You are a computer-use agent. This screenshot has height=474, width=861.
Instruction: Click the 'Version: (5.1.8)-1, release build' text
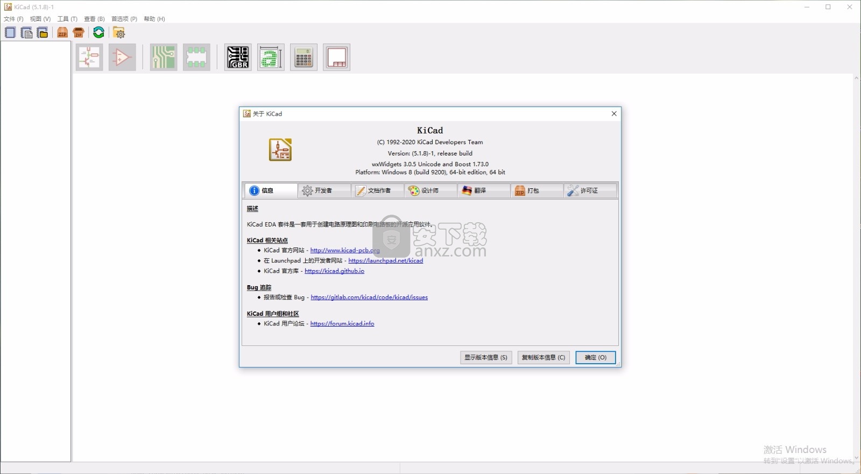(x=430, y=153)
